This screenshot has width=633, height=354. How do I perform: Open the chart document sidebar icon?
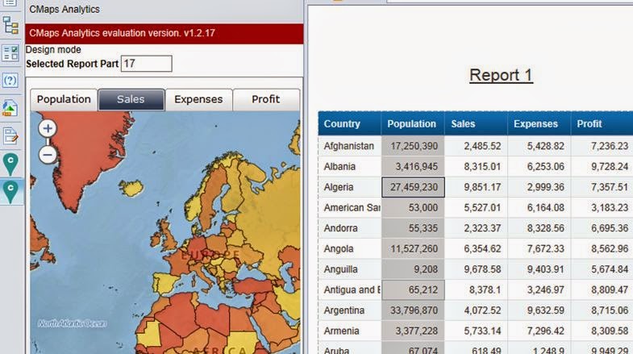coord(10,108)
